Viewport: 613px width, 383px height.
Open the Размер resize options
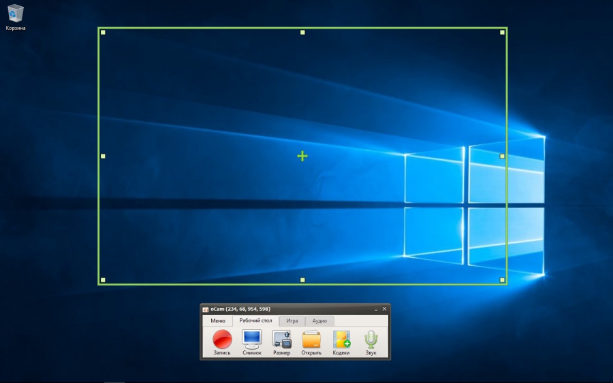tap(281, 339)
